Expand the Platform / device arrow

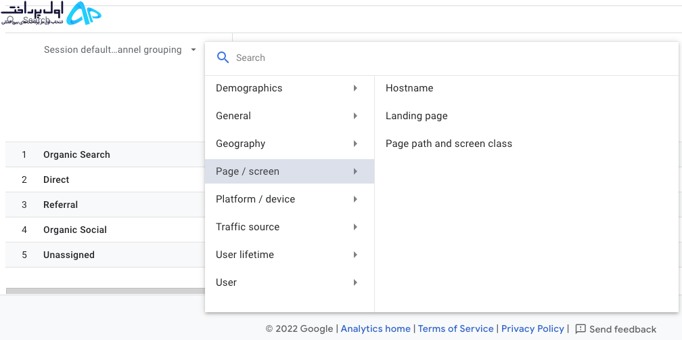tap(355, 199)
